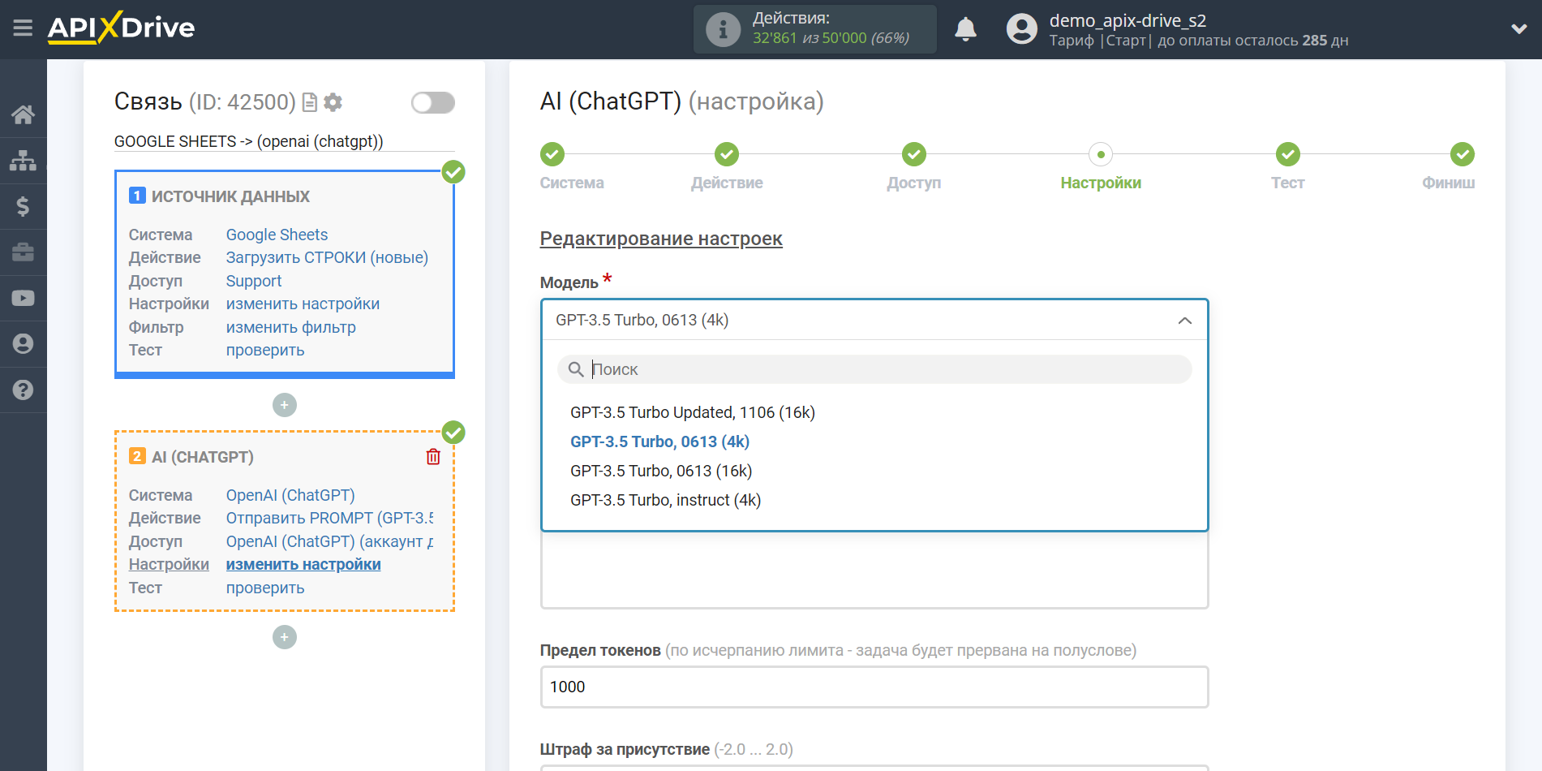The image size is (1542, 771).
Task: Click source изменить настройки link
Action: coord(303,304)
